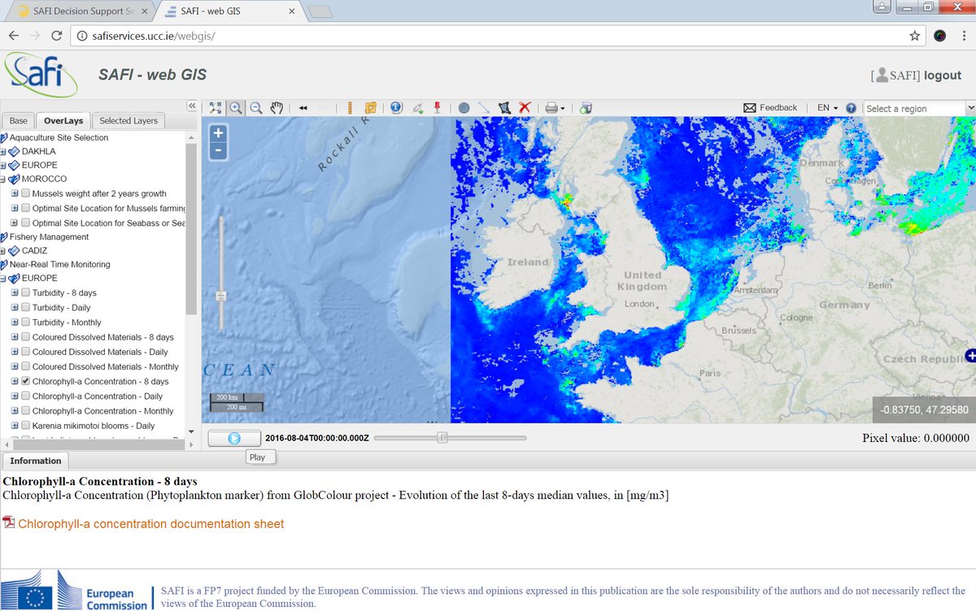This screenshot has height=611, width=976.
Task: Open the Feedback link
Action: coord(769,107)
